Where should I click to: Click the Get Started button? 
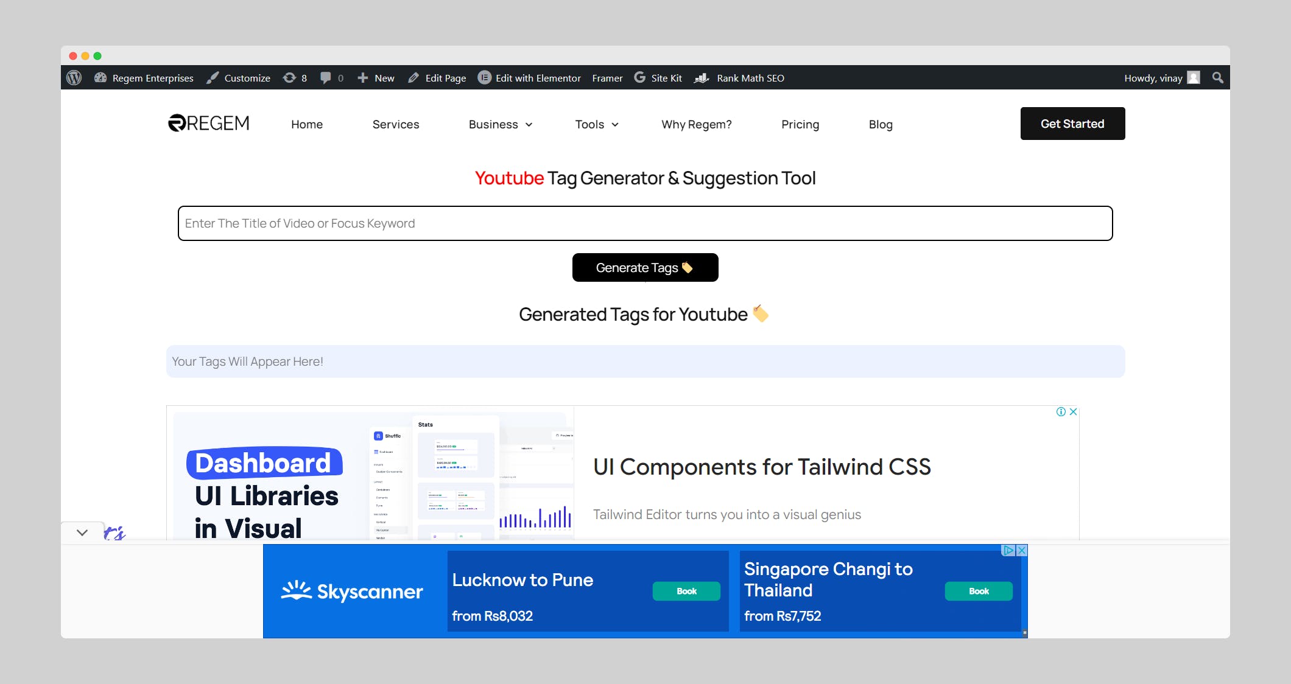[x=1072, y=124]
